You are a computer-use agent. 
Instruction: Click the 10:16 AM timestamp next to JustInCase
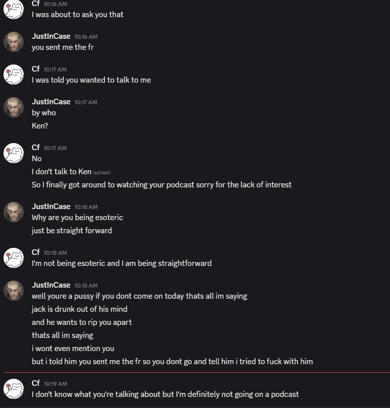86,37
